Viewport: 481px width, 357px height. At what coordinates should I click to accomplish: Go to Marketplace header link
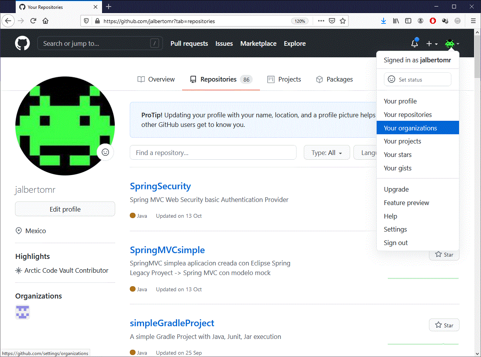tap(258, 43)
